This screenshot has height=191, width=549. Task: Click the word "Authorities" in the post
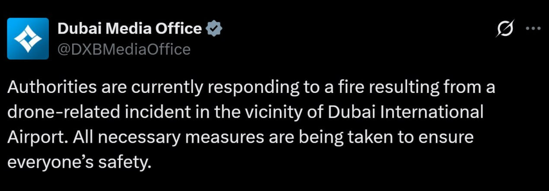point(52,88)
